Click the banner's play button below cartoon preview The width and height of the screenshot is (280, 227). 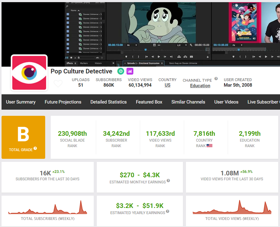tap(159, 57)
